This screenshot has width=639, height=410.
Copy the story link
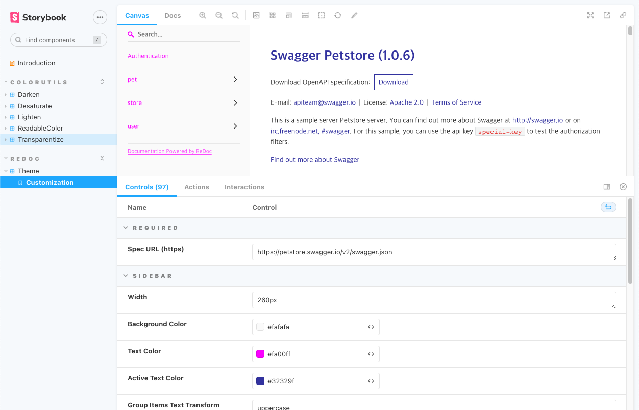tap(623, 15)
